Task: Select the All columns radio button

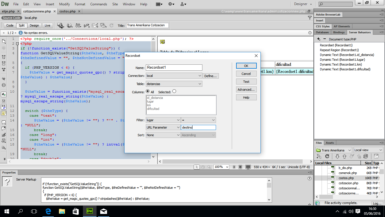Action: coord(147,92)
